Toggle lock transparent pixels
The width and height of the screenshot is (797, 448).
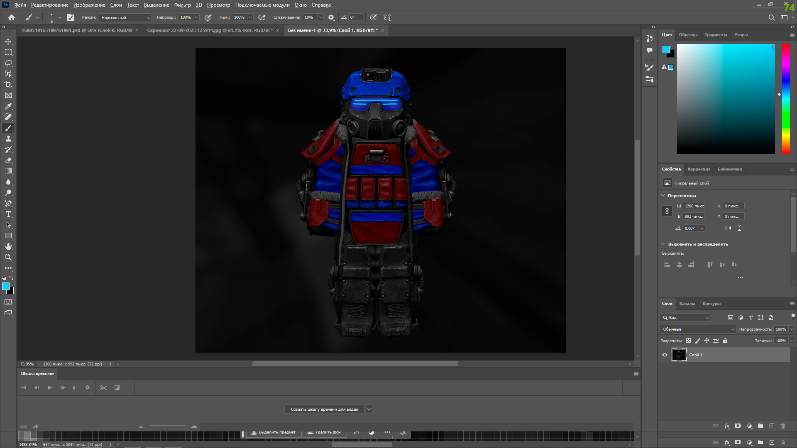coord(688,341)
